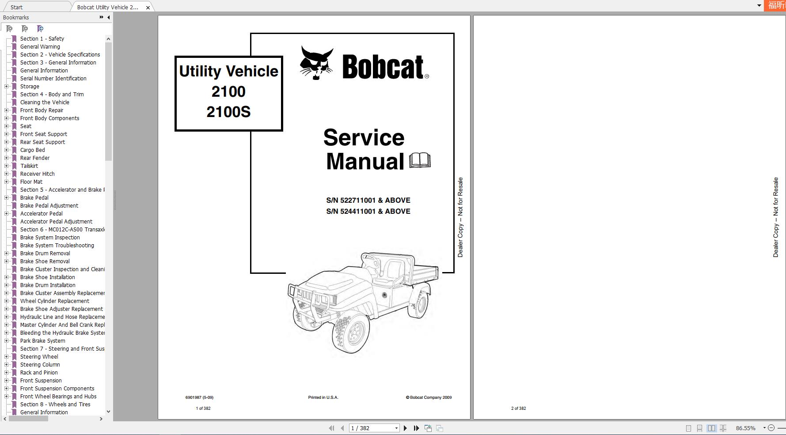Open the Section 1 - Safety bookmark
This screenshot has height=435, width=786.
(x=42, y=38)
